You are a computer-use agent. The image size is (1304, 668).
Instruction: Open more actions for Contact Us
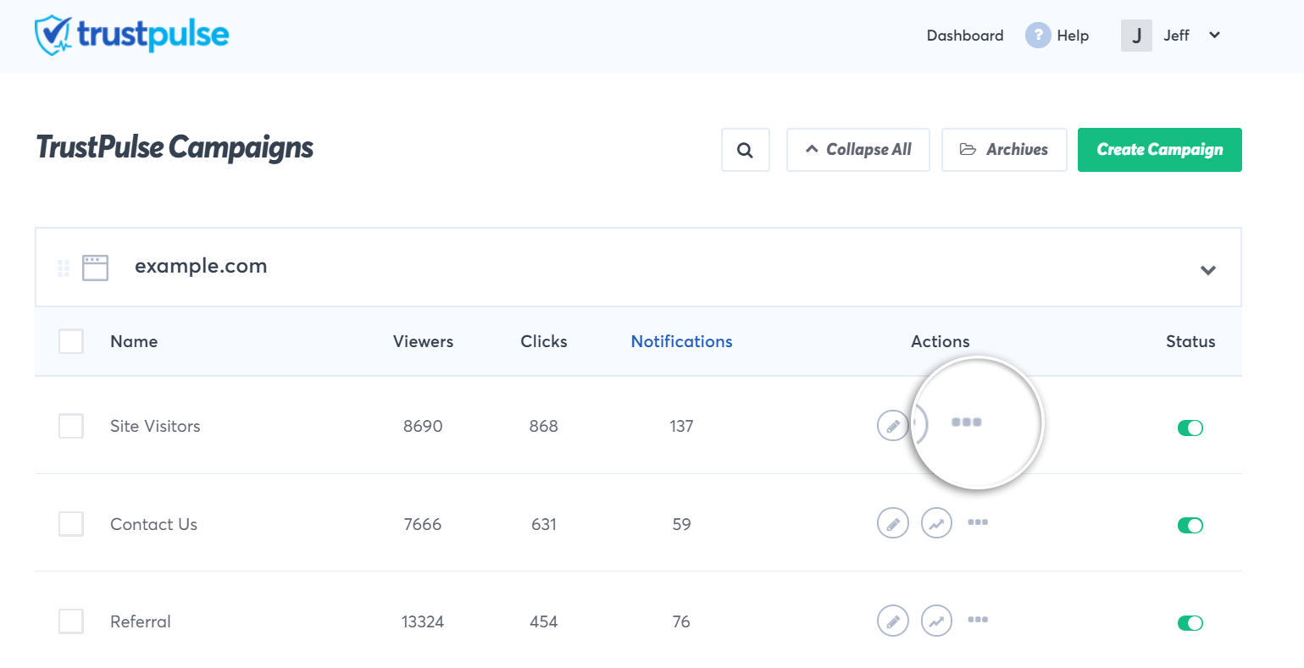(x=978, y=522)
